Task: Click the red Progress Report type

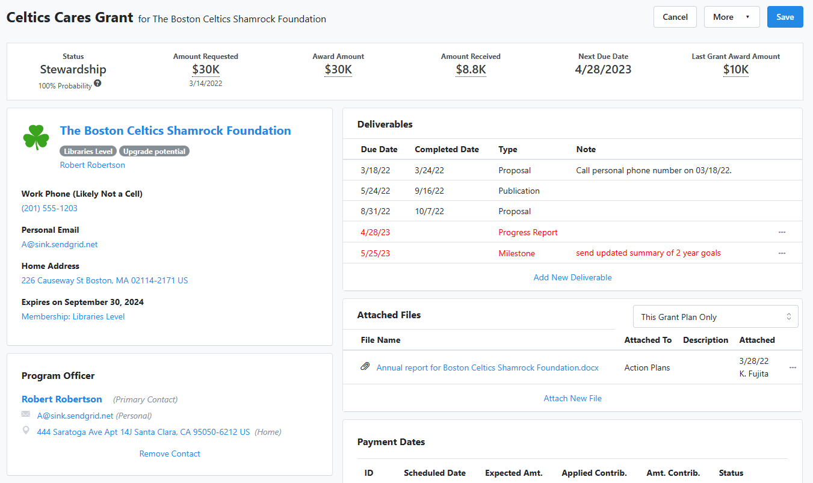Action: (528, 232)
